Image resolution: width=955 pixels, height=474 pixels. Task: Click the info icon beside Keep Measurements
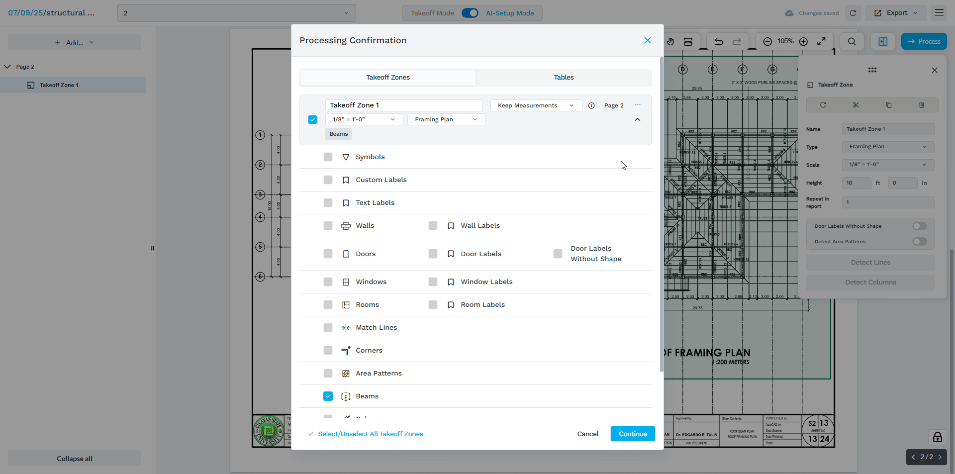591,105
